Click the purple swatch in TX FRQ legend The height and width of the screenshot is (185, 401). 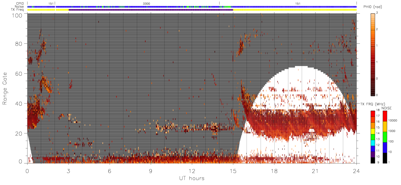[x=373, y=155]
